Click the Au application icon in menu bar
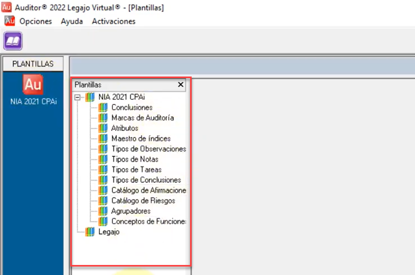The image size is (415, 275). tap(10, 21)
